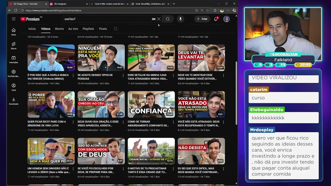331x186 pixels.
Task: Open the NÃO DESISTA video thumbnail
Action: coord(201,151)
